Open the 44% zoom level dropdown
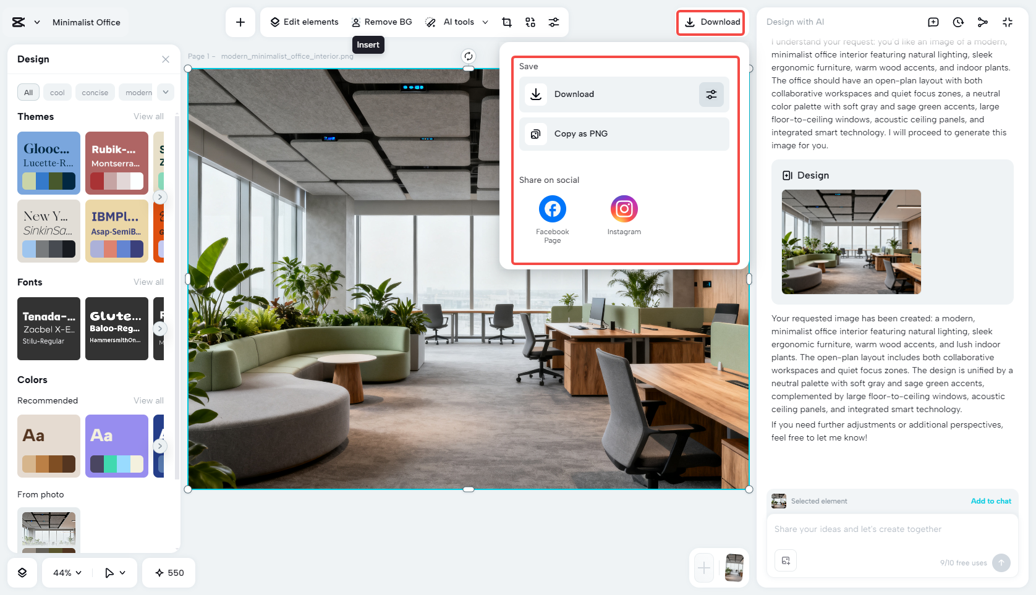 click(x=66, y=573)
